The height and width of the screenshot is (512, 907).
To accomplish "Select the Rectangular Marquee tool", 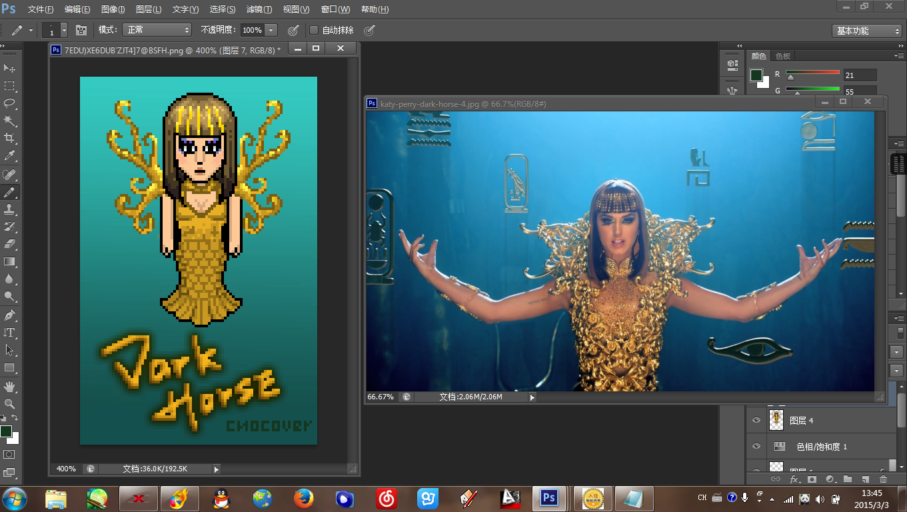I will (x=9, y=86).
